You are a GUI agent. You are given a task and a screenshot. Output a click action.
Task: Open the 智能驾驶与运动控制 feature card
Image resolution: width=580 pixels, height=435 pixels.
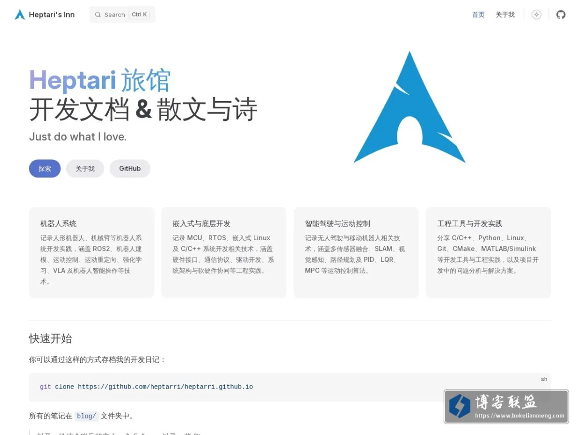(x=356, y=252)
